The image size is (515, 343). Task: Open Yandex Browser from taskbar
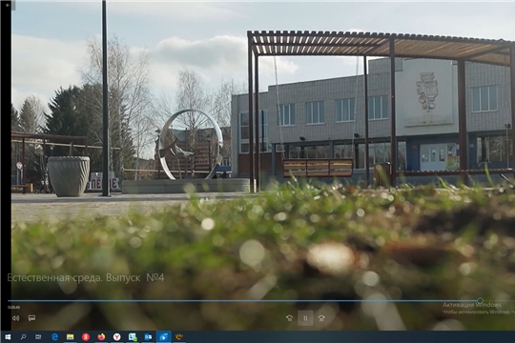116,337
